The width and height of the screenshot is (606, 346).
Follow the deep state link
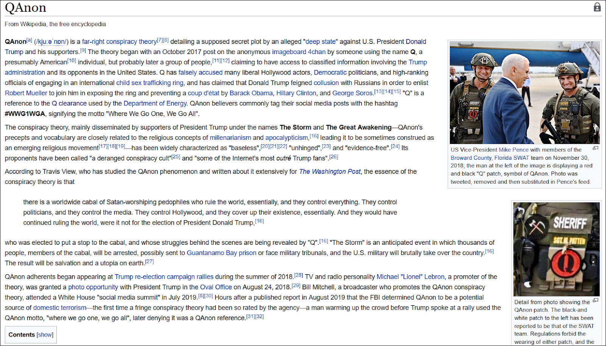(320, 42)
